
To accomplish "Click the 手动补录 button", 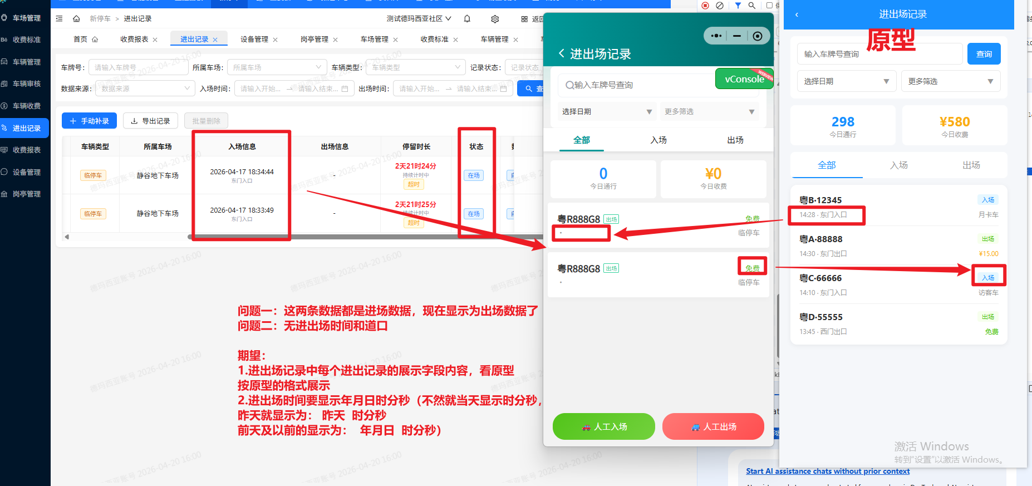I will (x=89, y=121).
